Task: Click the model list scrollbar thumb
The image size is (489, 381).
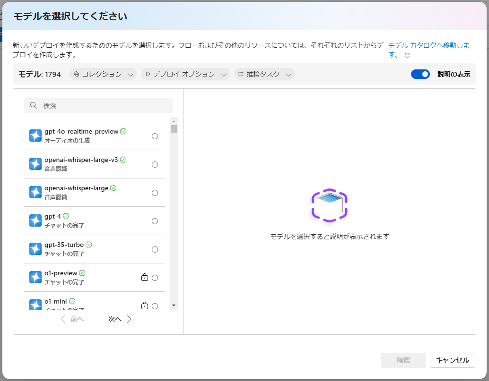Action: 174,129
